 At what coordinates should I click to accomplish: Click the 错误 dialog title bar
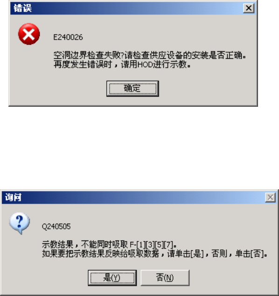[132, 8]
